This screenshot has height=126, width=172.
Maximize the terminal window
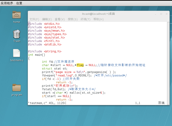[161, 14]
